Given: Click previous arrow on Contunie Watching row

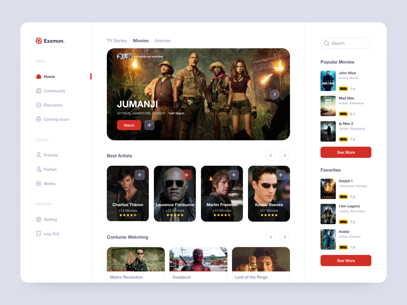Looking at the screenshot, I should tap(271, 237).
